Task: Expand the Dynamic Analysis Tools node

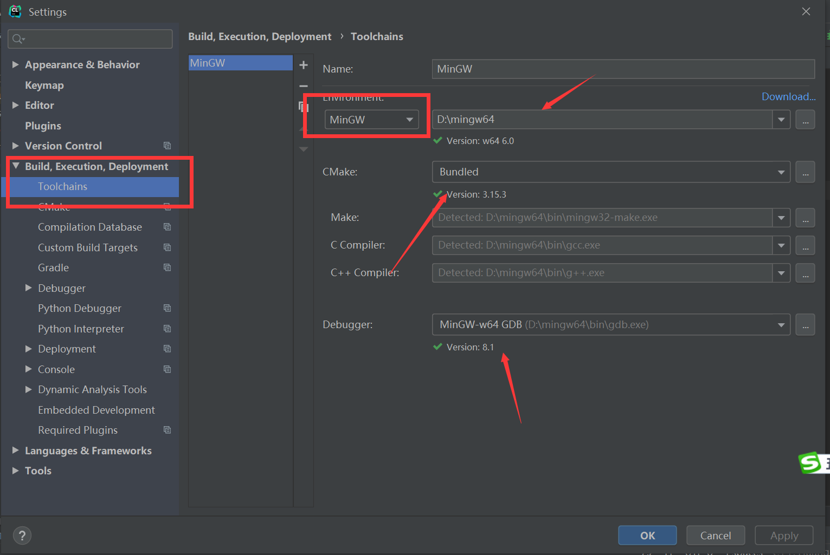Action: (29, 389)
